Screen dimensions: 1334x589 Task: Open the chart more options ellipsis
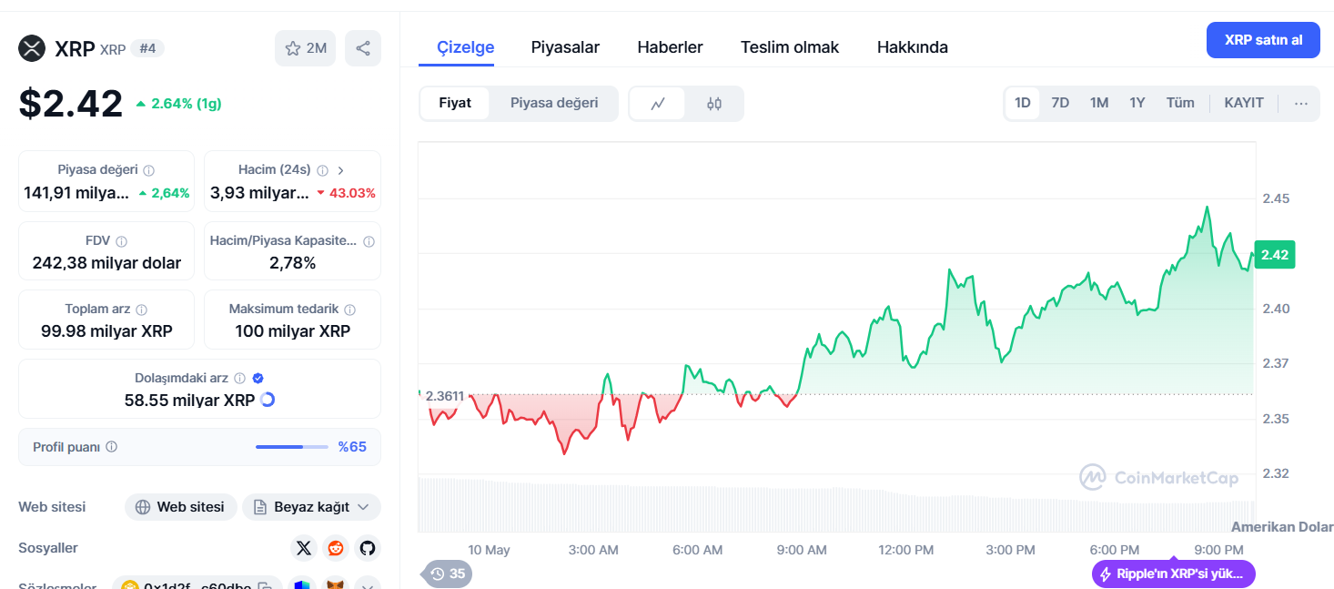1301,104
